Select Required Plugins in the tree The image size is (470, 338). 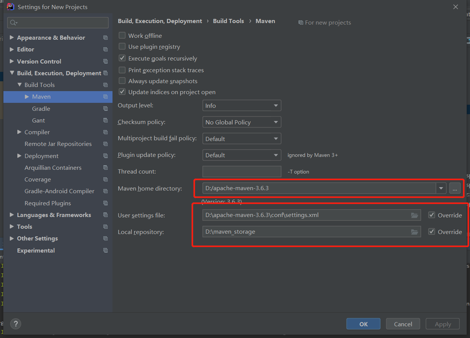click(x=48, y=203)
